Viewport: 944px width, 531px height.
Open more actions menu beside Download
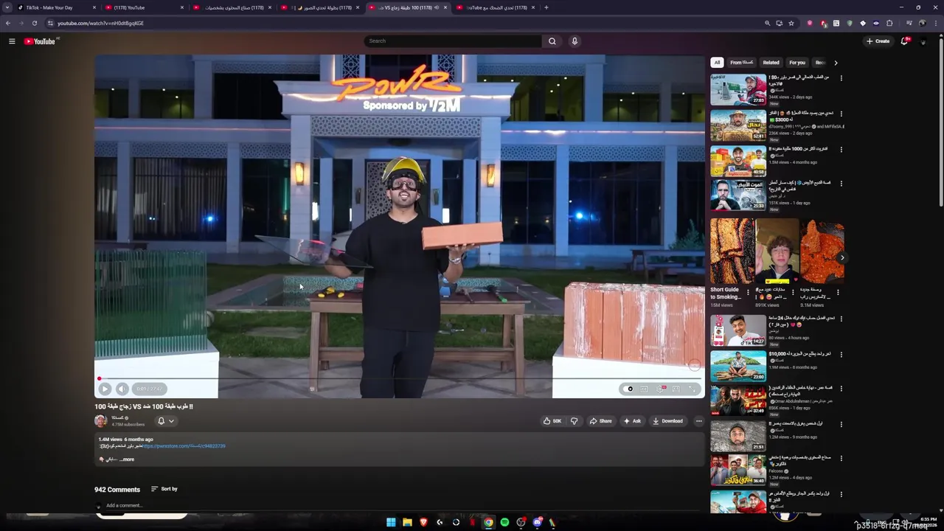tap(698, 421)
